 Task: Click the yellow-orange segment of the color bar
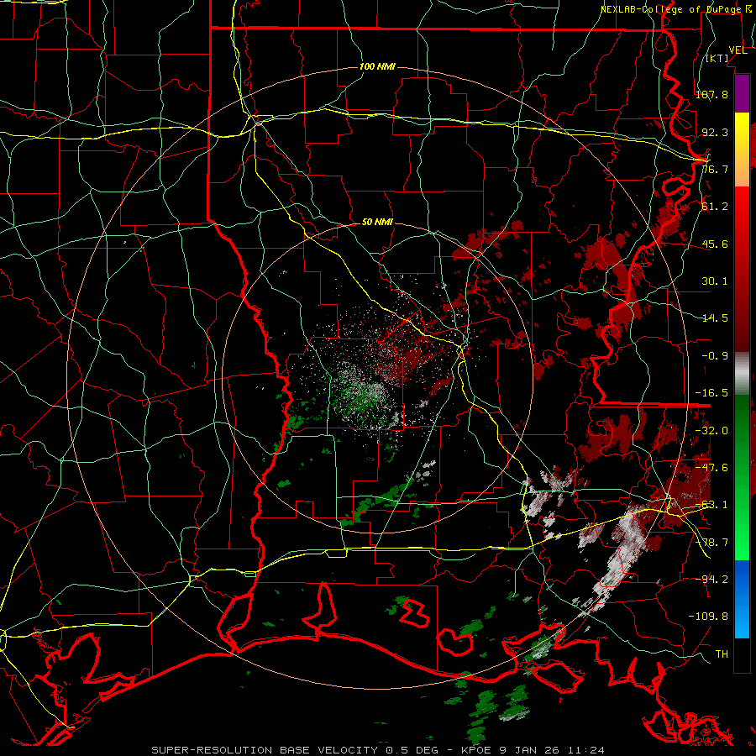tap(742, 150)
